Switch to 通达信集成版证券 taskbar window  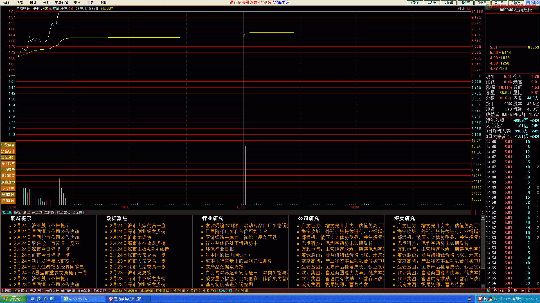(128, 299)
